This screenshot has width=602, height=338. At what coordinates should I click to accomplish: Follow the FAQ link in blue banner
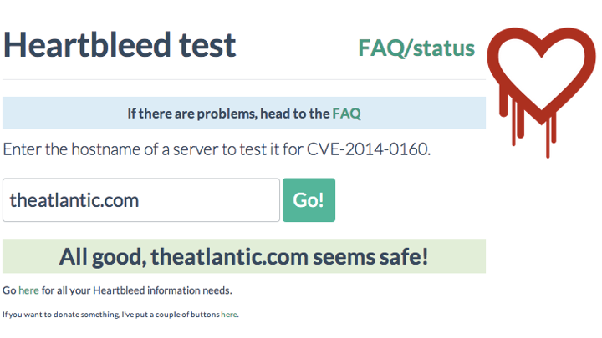(346, 114)
